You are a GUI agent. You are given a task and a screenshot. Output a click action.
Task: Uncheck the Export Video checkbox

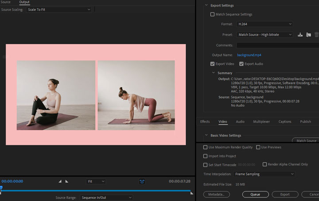(213, 64)
